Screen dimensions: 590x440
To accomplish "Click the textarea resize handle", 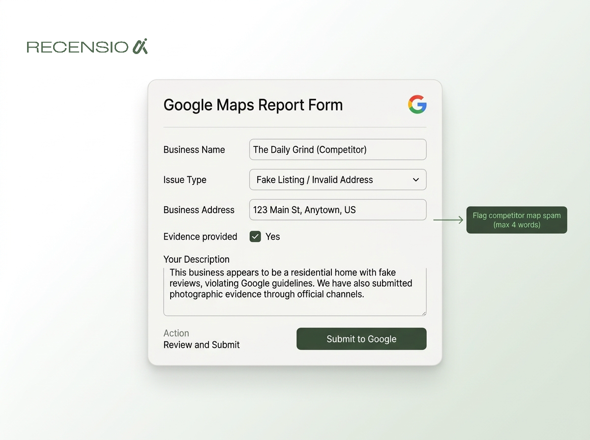I will click(x=423, y=312).
